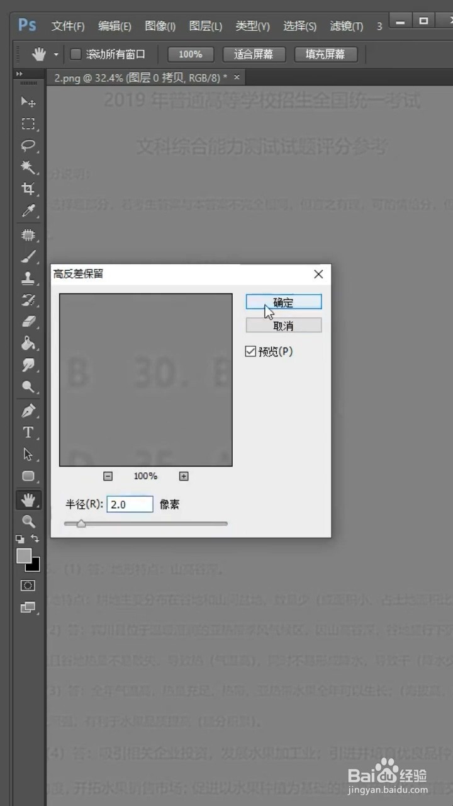Open the Hand tool preset dropdown

(x=56, y=55)
